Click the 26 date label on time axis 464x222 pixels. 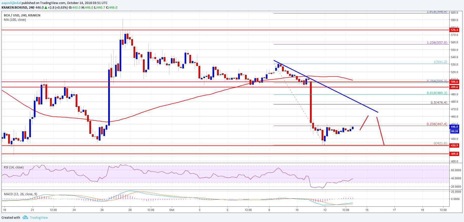click(102, 210)
